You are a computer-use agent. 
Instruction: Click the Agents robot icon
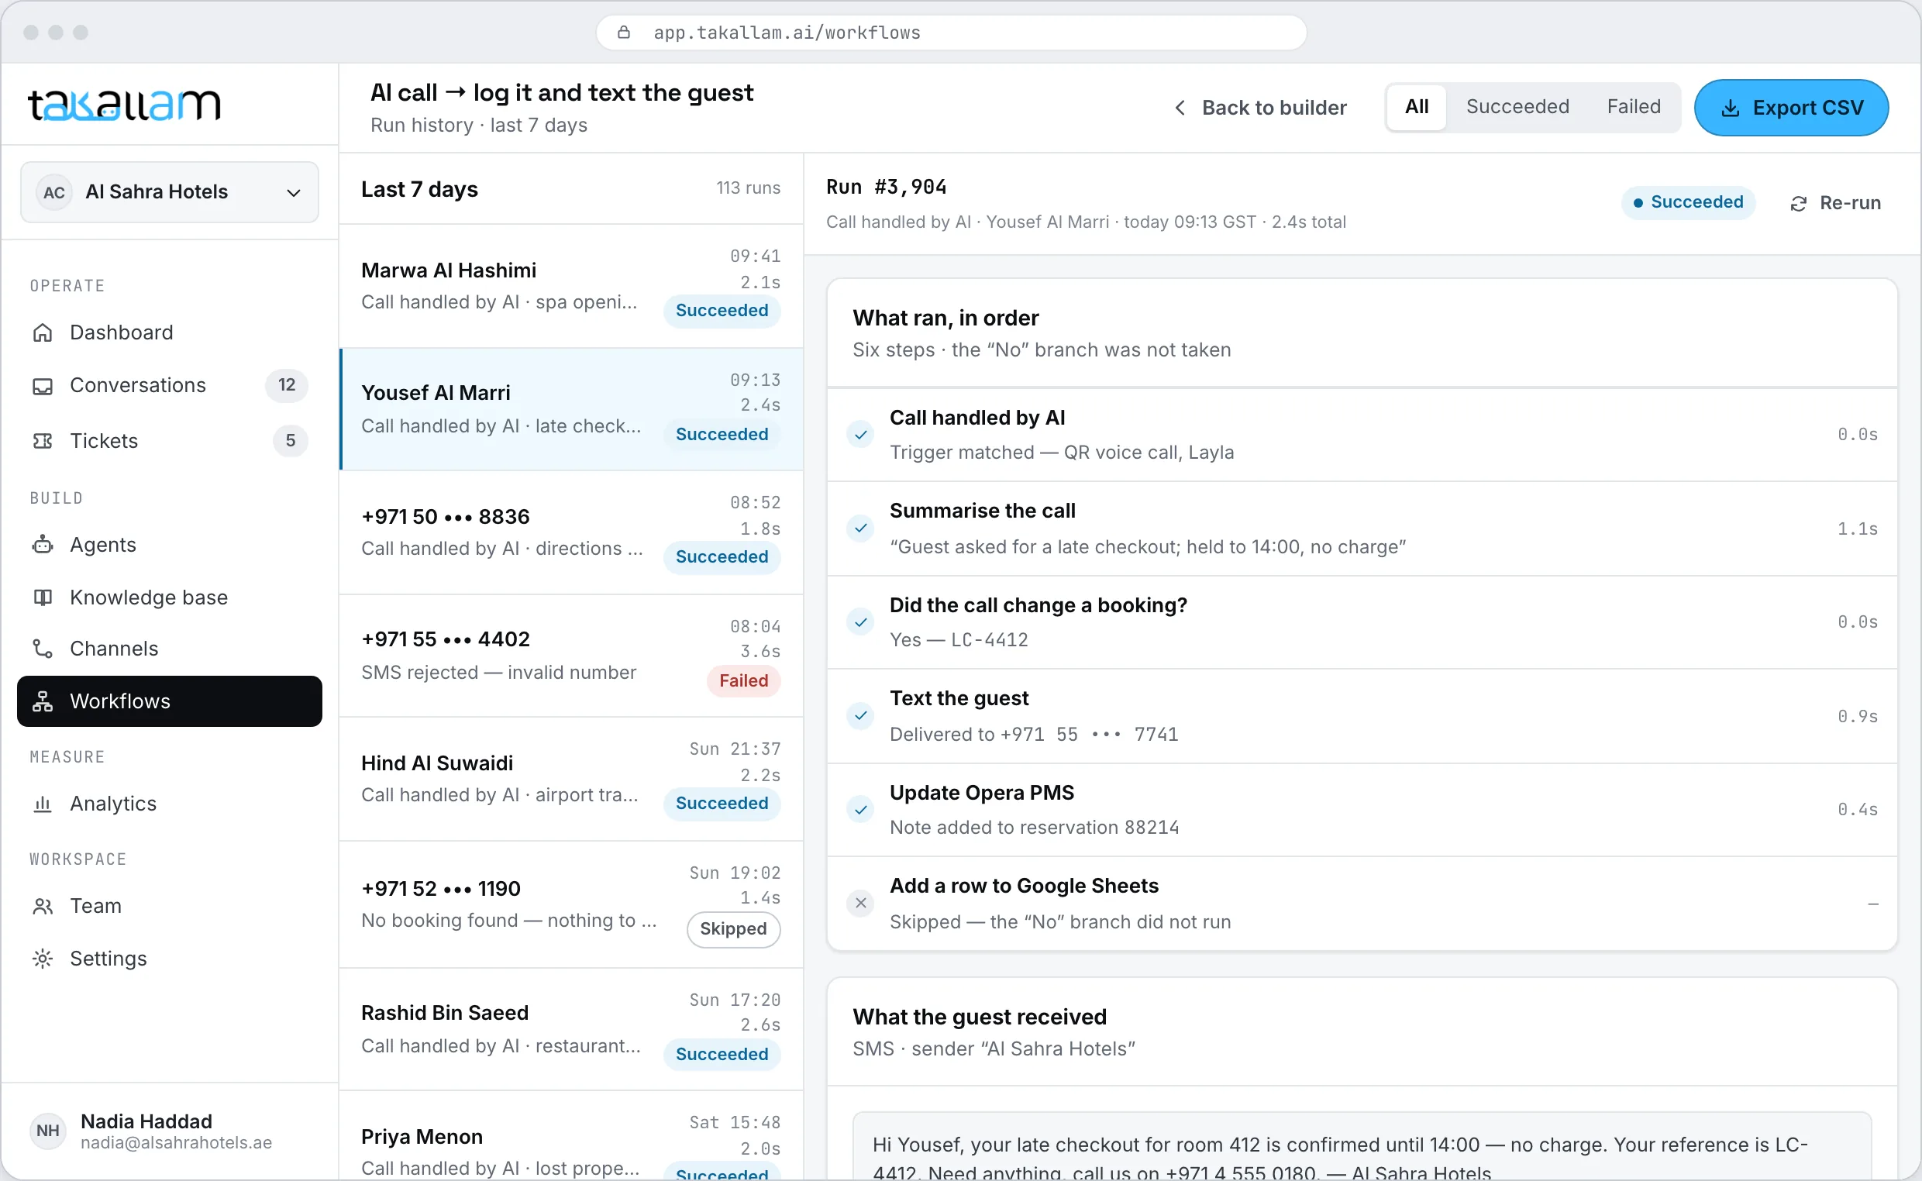[43, 545]
